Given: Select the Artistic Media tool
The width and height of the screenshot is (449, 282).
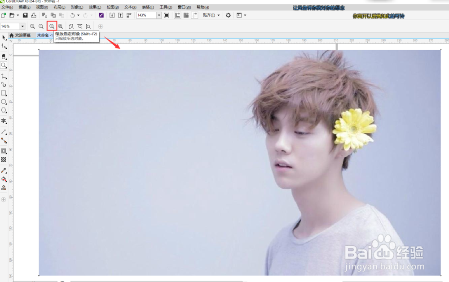Looking at the screenshot, I should (4, 85).
